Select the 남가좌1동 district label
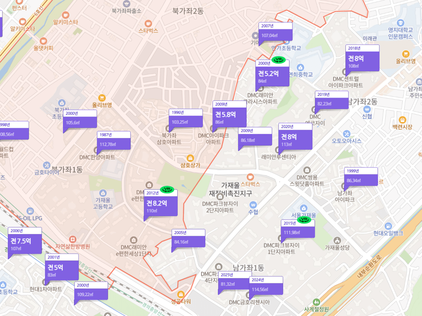 coord(249,268)
